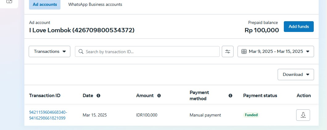Click the info icon beside Amount
The image size is (327, 130).
pos(159,96)
